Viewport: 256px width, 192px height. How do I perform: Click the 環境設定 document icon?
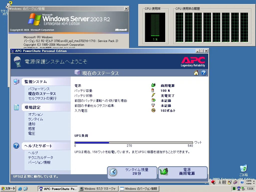click(16, 107)
